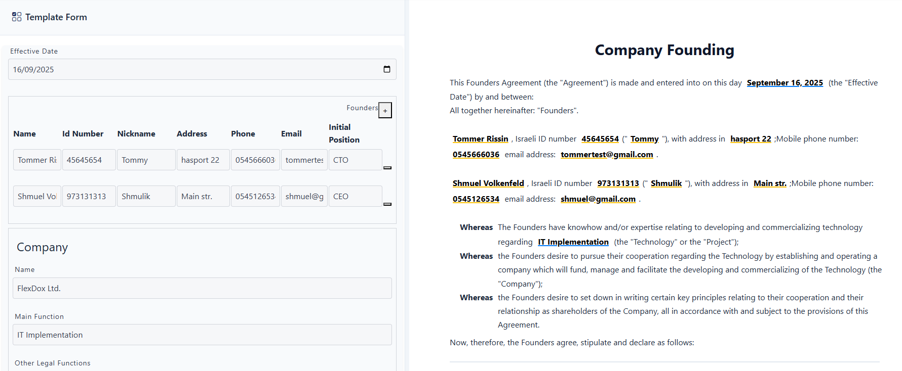Edit the company name FlexDox Ltd. field
Viewport: 902px width, 371px height.
(x=202, y=288)
